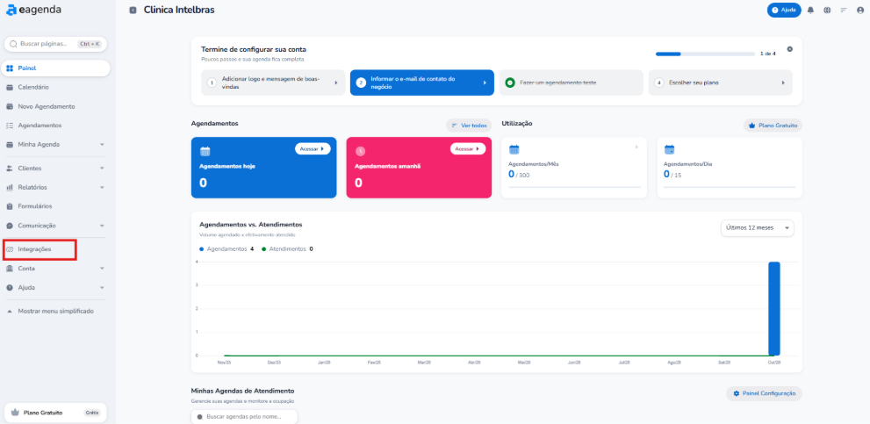870x424 pixels.
Task: Click the small arrow in Agendamentos/Mês card
Action: coord(636,147)
